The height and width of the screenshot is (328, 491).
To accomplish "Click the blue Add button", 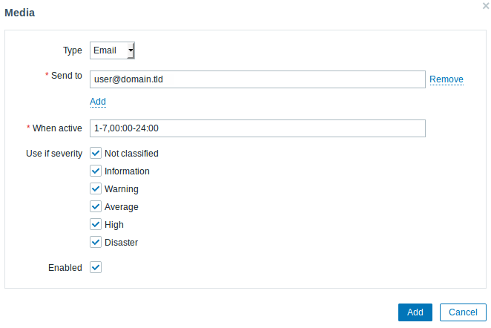I will (415, 312).
